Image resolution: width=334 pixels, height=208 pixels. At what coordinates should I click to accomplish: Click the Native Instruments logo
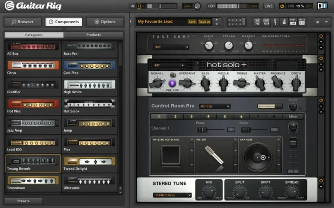(322, 6)
